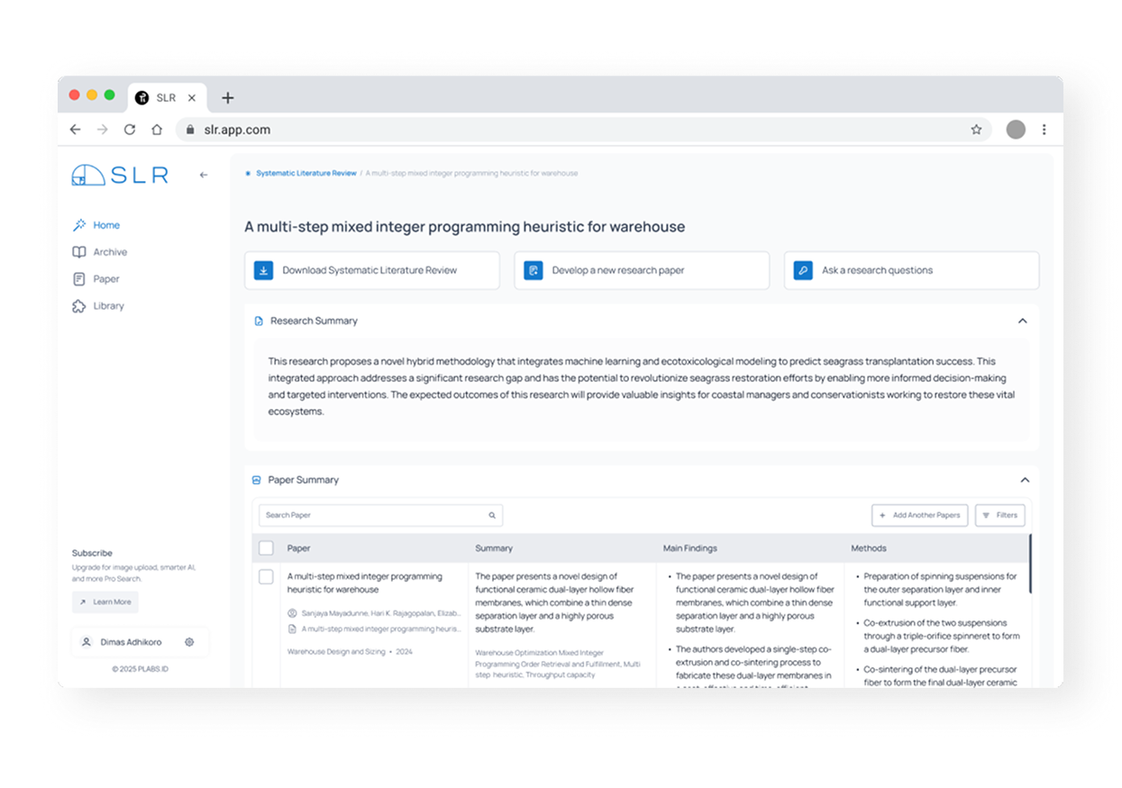This screenshot has height=788, width=1122.
Task: Open the Filters dropdown
Action: click(x=999, y=515)
